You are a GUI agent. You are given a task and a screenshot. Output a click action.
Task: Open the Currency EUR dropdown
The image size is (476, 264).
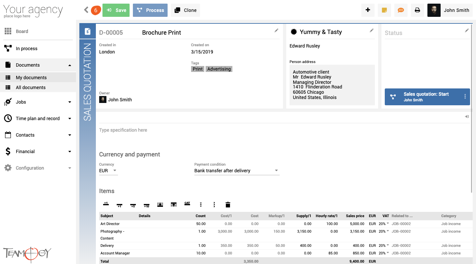click(x=108, y=171)
